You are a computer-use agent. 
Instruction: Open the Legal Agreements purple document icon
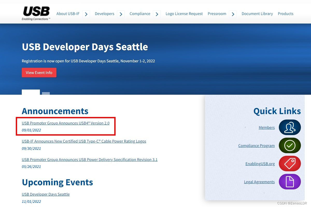290,182
